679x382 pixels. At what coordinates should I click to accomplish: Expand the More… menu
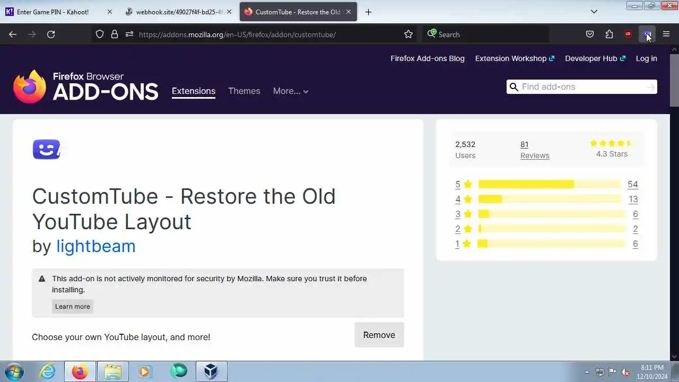tap(291, 91)
